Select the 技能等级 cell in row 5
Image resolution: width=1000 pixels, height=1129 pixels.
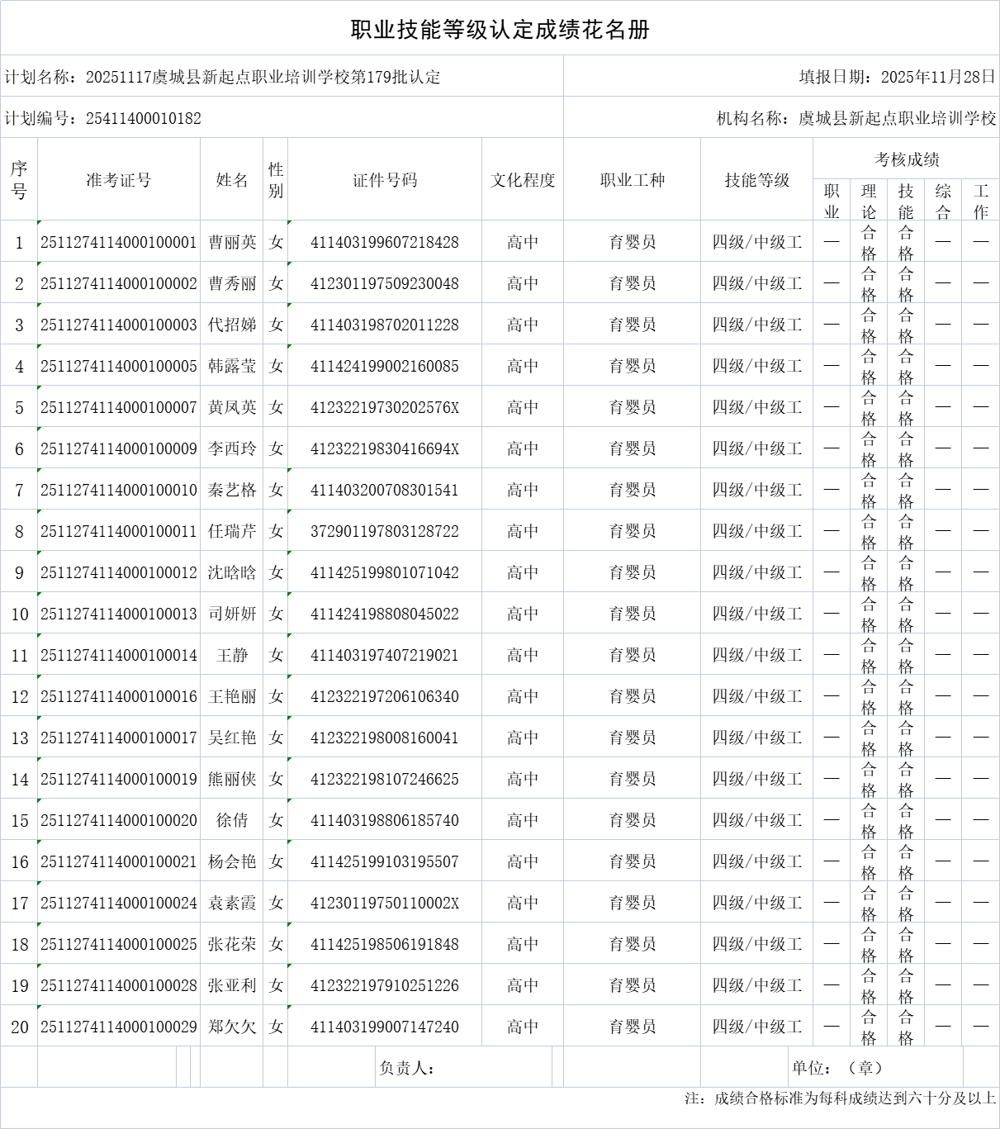(x=754, y=406)
